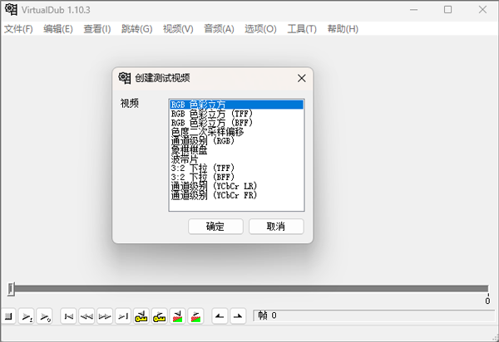This screenshot has height=342, width=499.
Task: Open the 编辑(E) menu
Action: click(58, 29)
